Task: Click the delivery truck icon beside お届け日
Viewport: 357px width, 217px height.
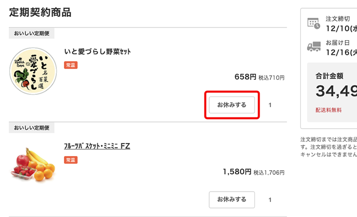Action: tap(314, 47)
